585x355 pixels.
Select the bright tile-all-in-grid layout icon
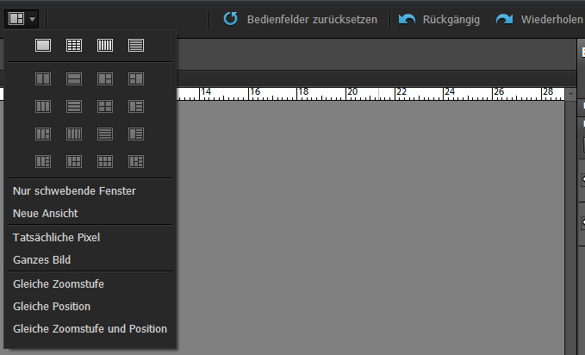[x=74, y=46]
